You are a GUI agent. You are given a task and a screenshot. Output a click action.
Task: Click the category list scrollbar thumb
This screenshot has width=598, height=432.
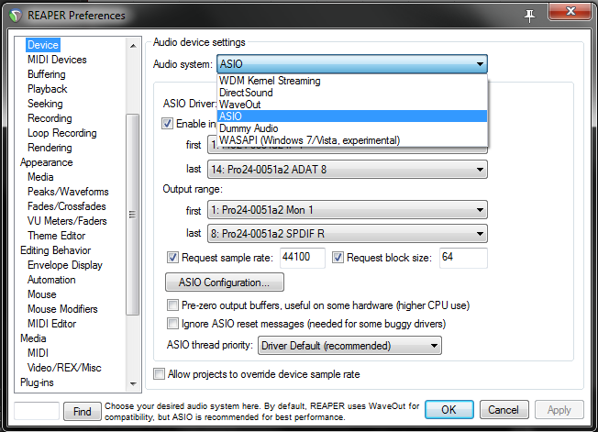coord(132,215)
